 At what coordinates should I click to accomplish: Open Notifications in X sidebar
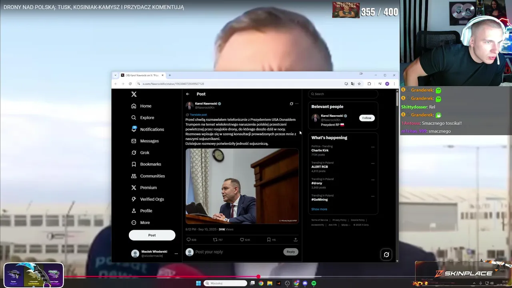(148, 129)
